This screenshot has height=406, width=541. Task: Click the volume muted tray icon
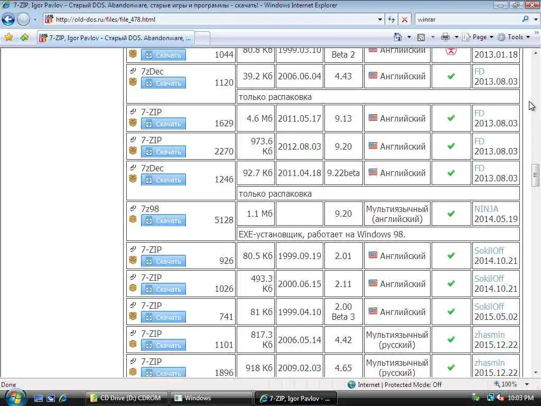500,398
